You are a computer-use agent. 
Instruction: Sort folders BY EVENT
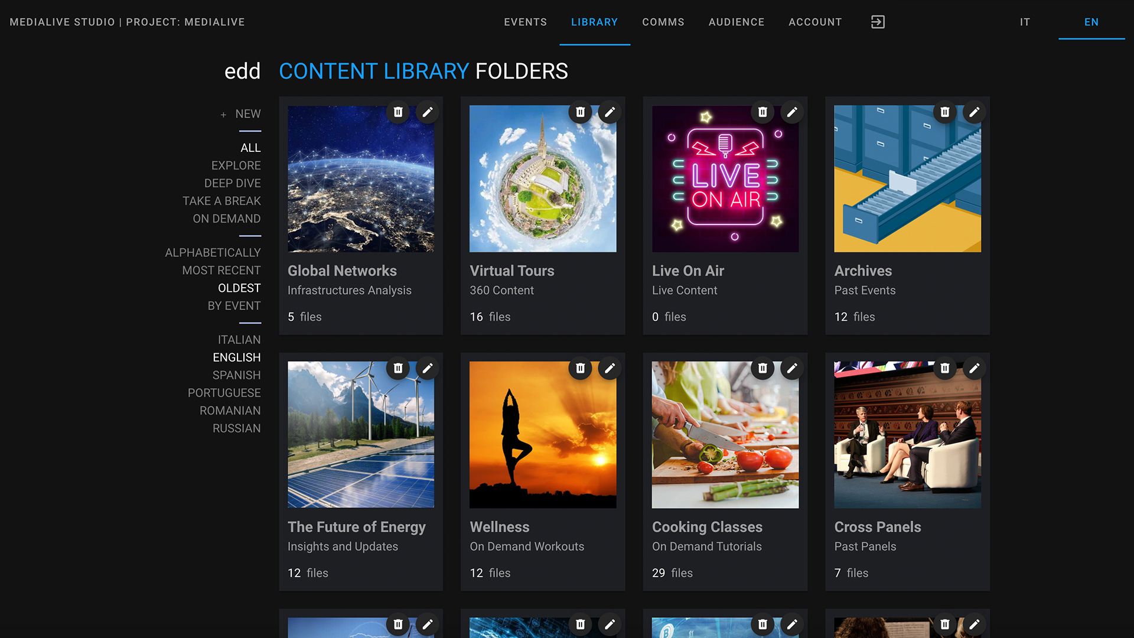click(234, 306)
